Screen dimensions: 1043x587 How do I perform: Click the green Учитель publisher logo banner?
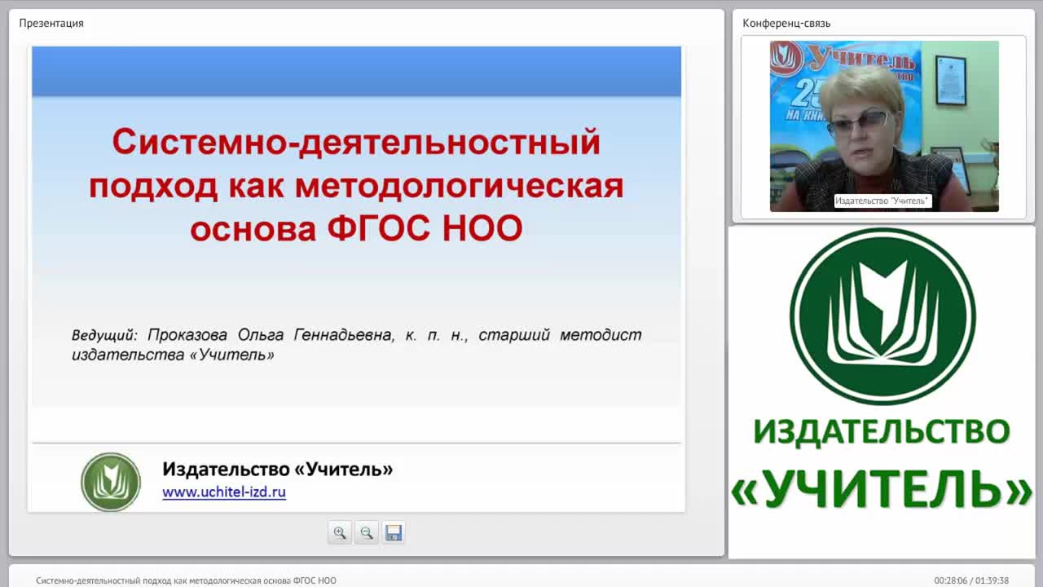(x=882, y=391)
